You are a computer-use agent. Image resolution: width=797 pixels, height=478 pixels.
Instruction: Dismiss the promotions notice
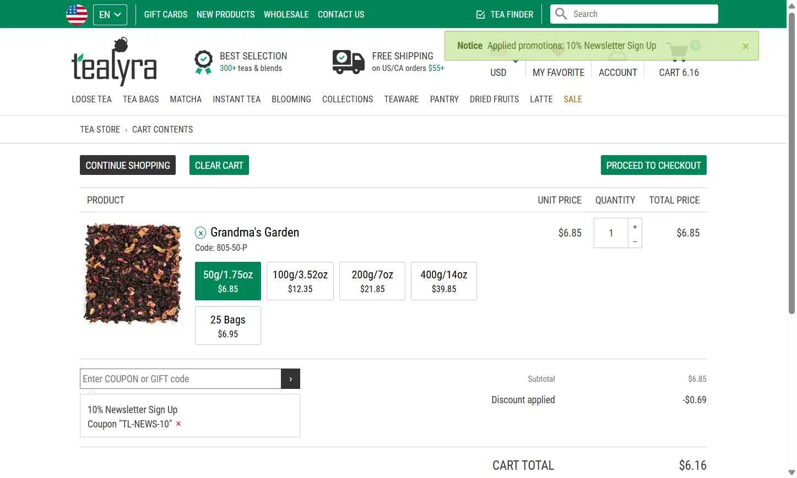coord(745,46)
